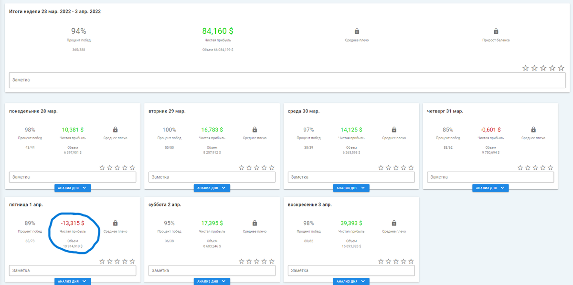Rate среда 30 мар. with two stars
This screenshot has width=573, height=285.
[388, 168]
